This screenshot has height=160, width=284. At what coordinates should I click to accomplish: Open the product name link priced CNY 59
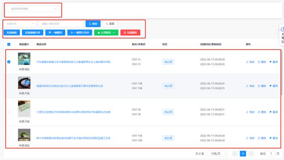tap(73, 112)
